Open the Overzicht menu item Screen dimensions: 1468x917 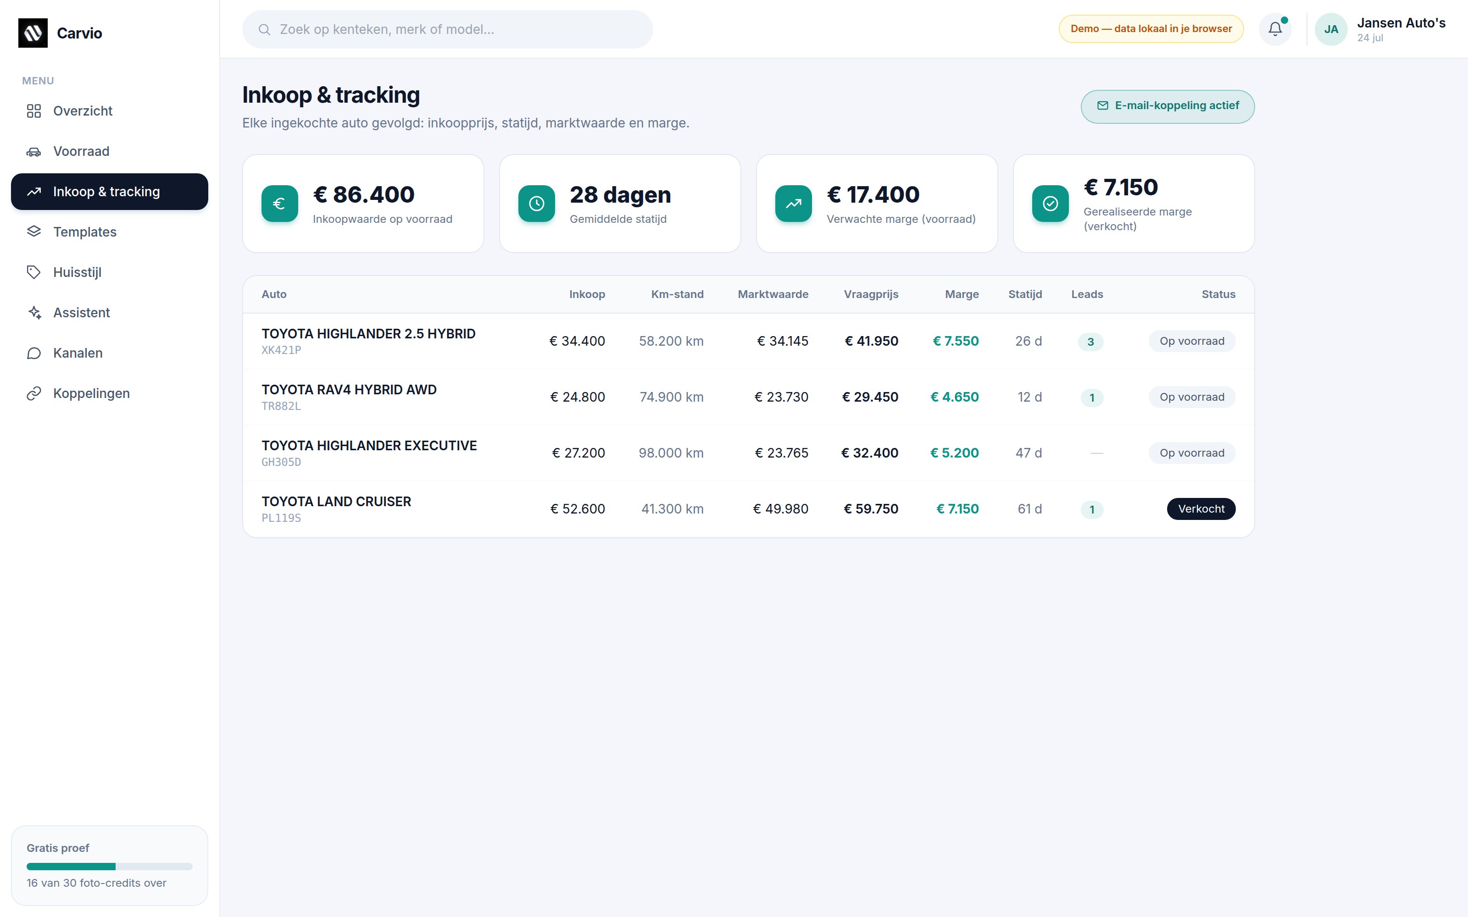tap(109, 111)
